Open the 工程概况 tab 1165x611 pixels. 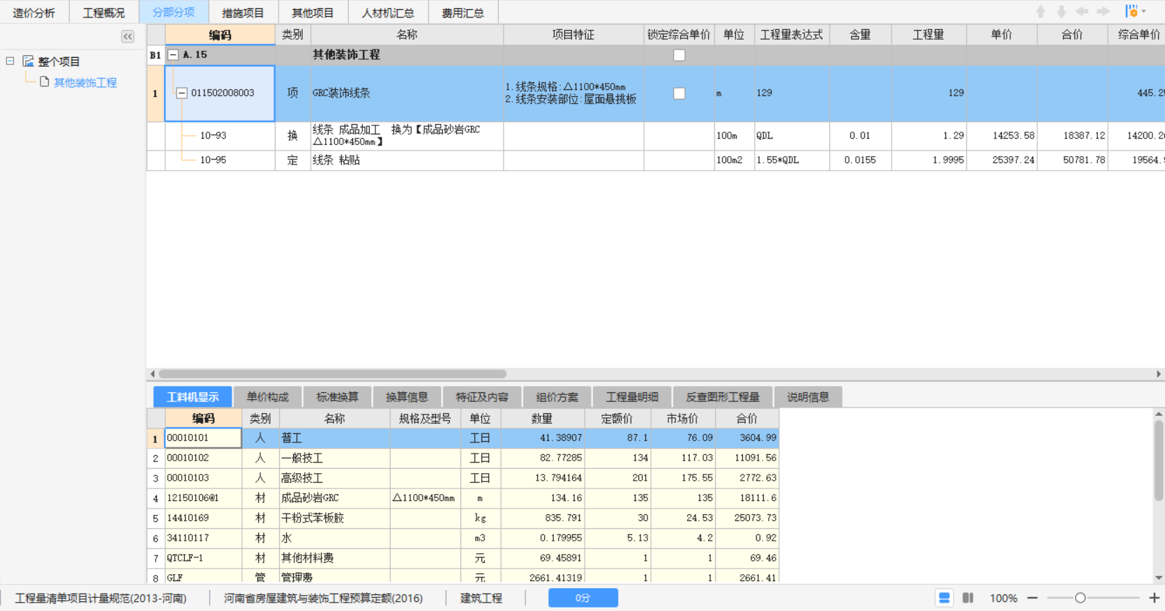click(x=104, y=13)
